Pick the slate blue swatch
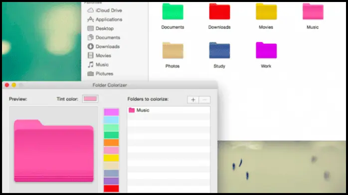This screenshot has width=348, height=195. click(111, 174)
